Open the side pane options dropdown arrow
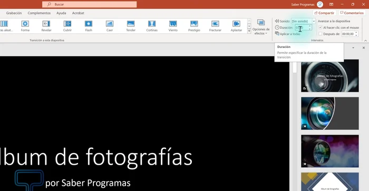 [x=353, y=48]
